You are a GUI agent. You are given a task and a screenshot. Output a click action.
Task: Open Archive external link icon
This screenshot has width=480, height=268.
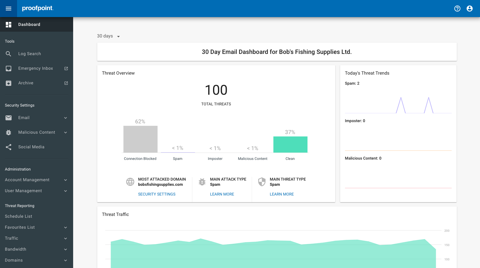click(66, 83)
